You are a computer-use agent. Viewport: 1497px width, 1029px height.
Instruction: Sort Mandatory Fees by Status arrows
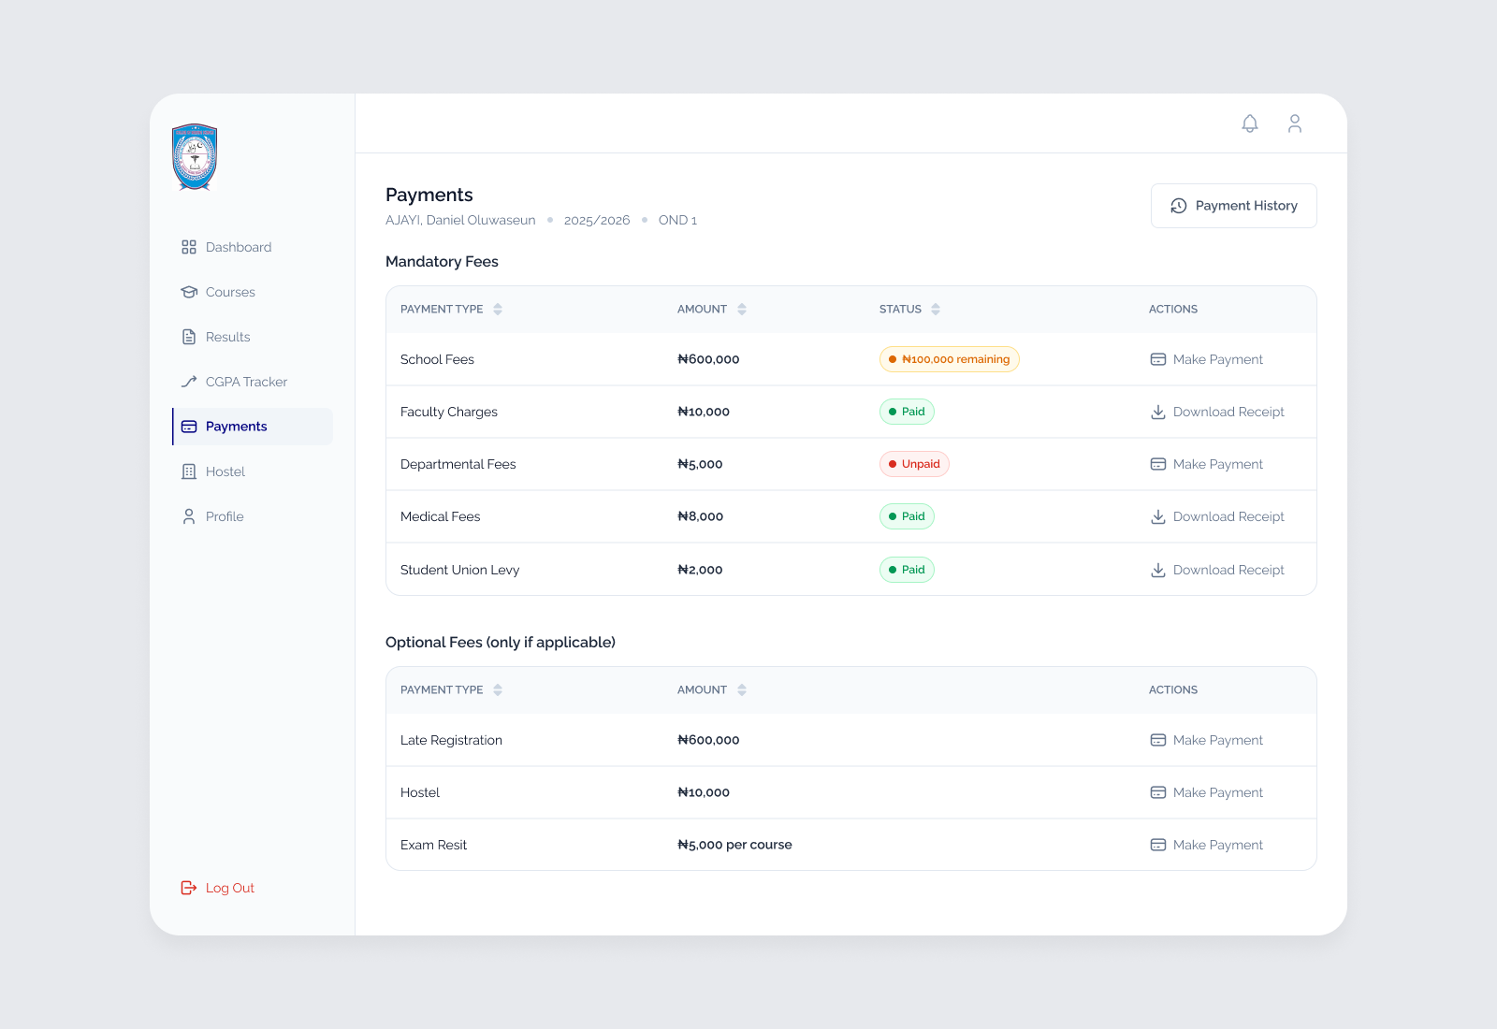(x=936, y=309)
